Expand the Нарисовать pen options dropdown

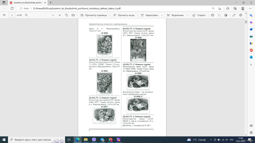(x=162, y=15)
